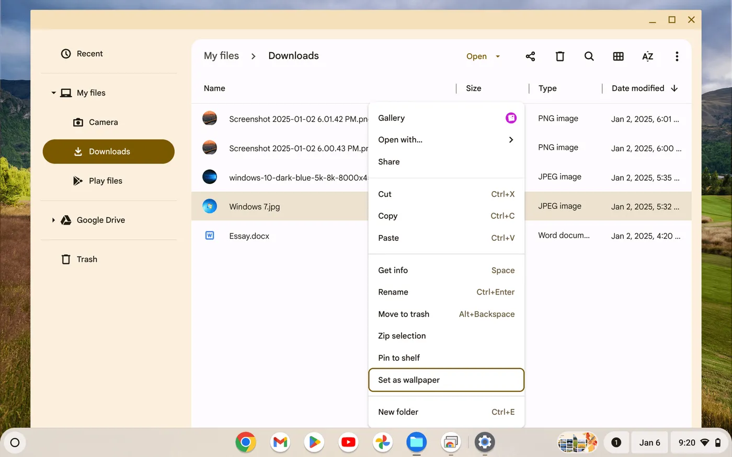Image resolution: width=732 pixels, height=457 pixels.
Task: Choose Copy from the context menu
Action: pos(447,216)
